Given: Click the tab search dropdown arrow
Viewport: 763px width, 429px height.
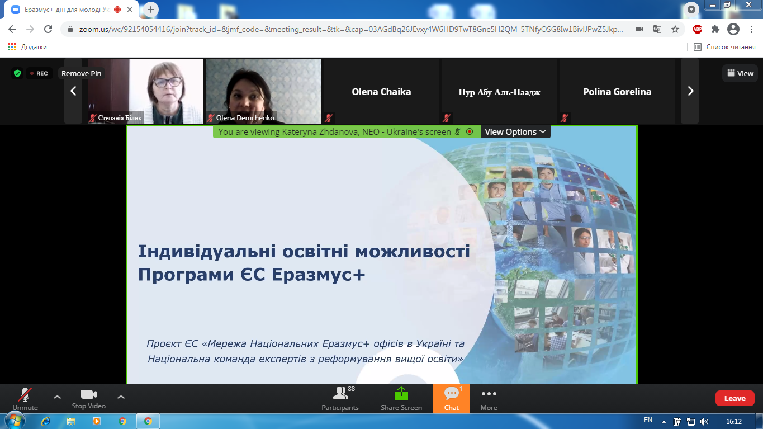Looking at the screenshot, I should [x=691, y=10].
